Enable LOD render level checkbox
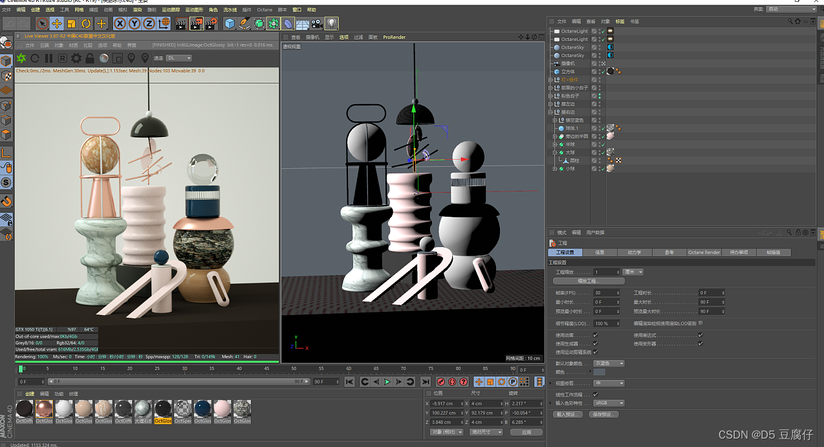This screenshot has height=447, width=824. click(700, 323)
